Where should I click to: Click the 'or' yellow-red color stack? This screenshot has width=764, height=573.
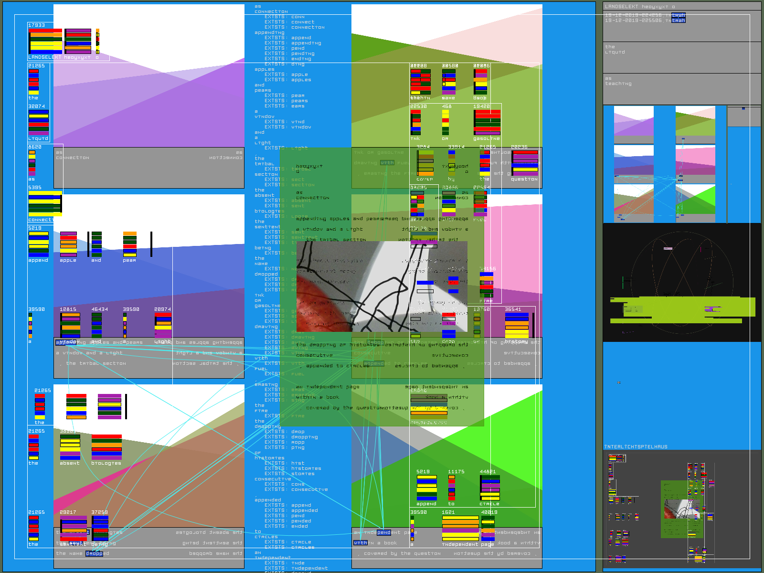[x=445, y=123]
